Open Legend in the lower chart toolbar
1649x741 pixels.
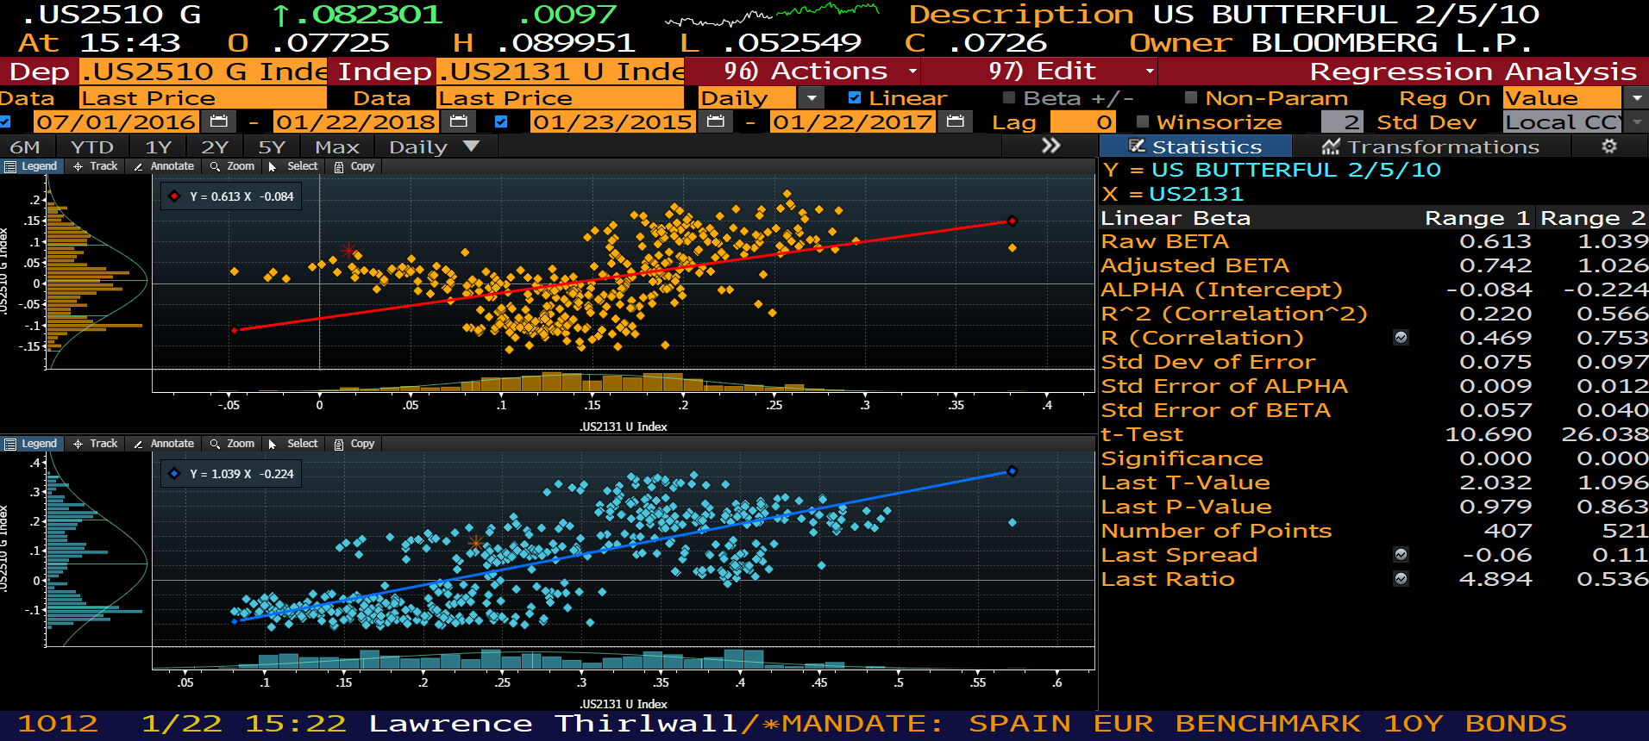point(32,444)
